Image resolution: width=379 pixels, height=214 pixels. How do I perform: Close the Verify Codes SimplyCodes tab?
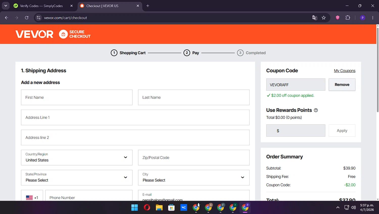72,6
